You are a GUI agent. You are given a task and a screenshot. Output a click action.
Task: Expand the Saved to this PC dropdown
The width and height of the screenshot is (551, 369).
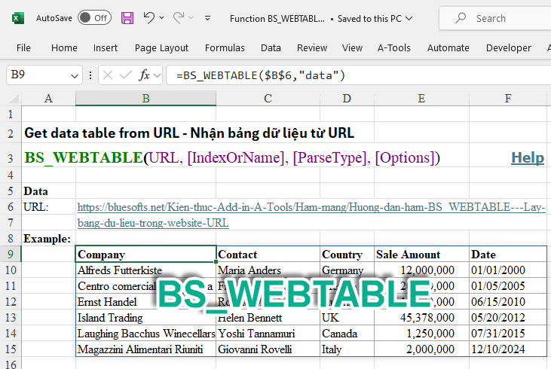click(409, 18)
